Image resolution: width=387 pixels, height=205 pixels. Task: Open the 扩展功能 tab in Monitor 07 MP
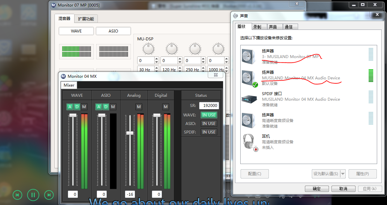click(86, 19)
